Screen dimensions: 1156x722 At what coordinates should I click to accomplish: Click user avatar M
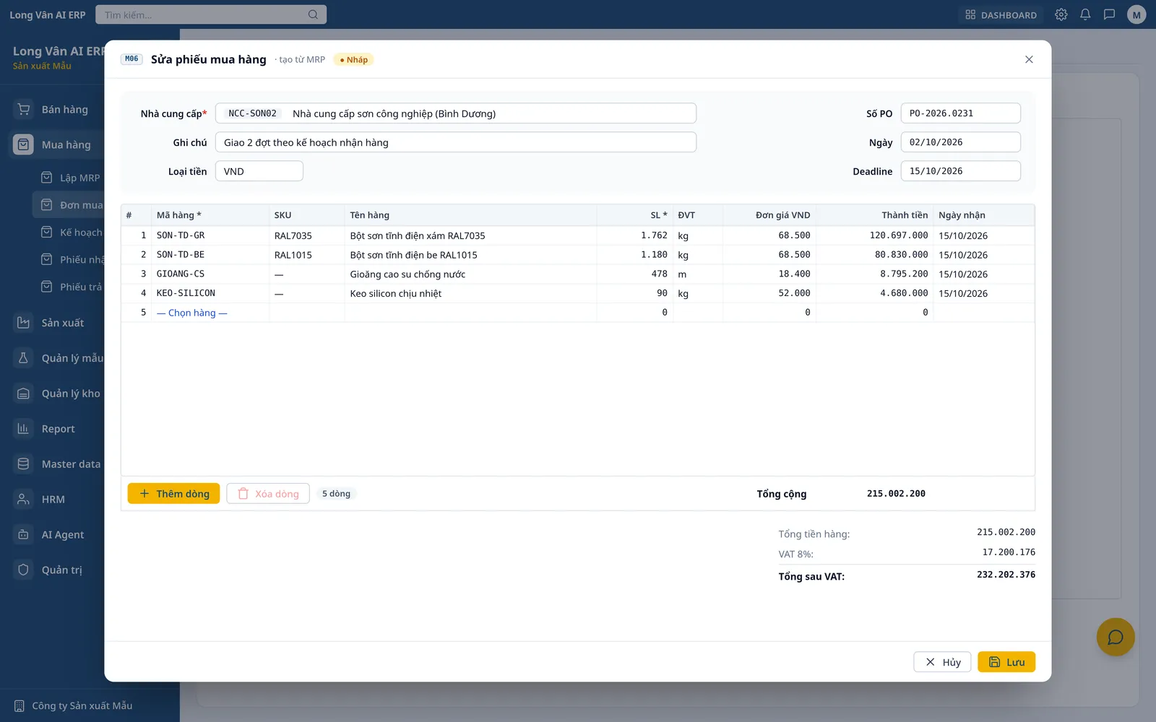[1136, 14]
